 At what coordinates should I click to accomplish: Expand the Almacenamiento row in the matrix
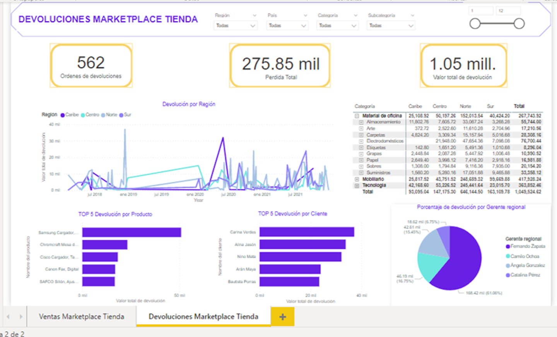click(x=361, y=121)
